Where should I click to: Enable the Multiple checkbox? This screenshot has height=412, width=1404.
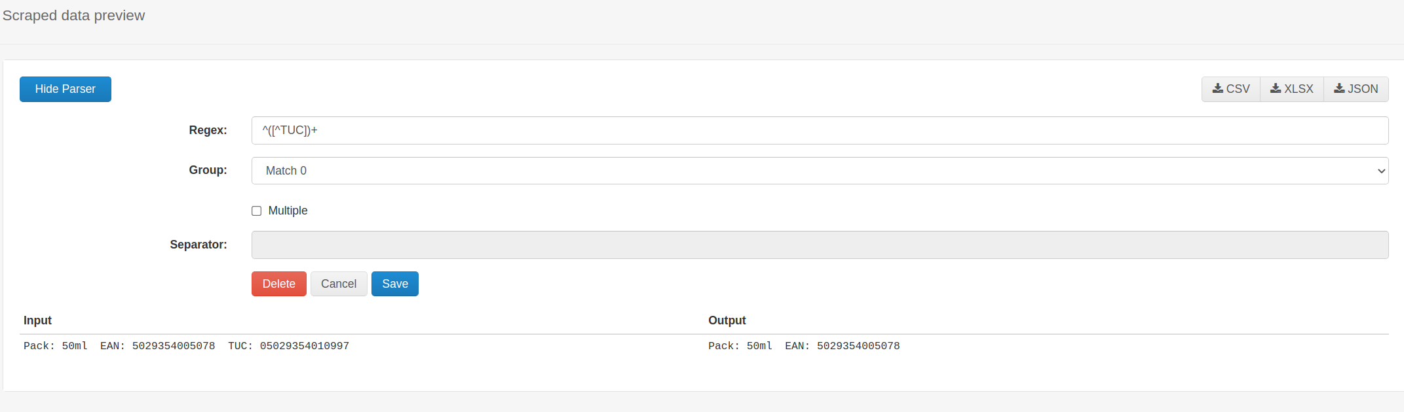tap(257, 211)
